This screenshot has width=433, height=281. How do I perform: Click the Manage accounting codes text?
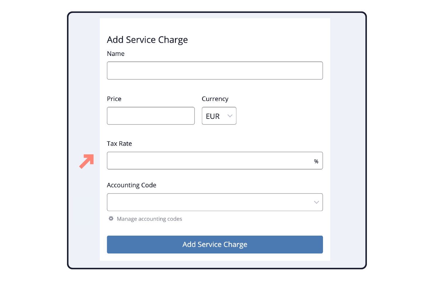[x=150, y=219]
